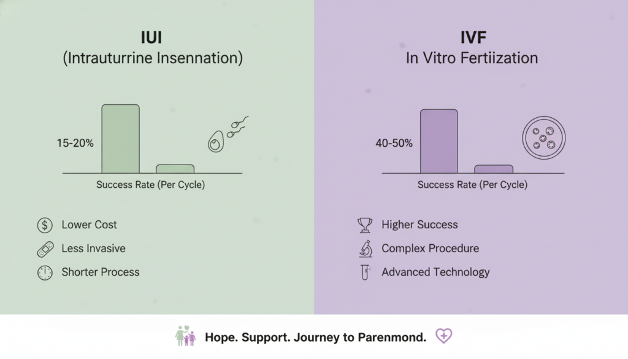The width and height of the screenshot is (628, 359).
Task: Click the dollar sign Lower Cost icon
Action: (x=45, y=225)
